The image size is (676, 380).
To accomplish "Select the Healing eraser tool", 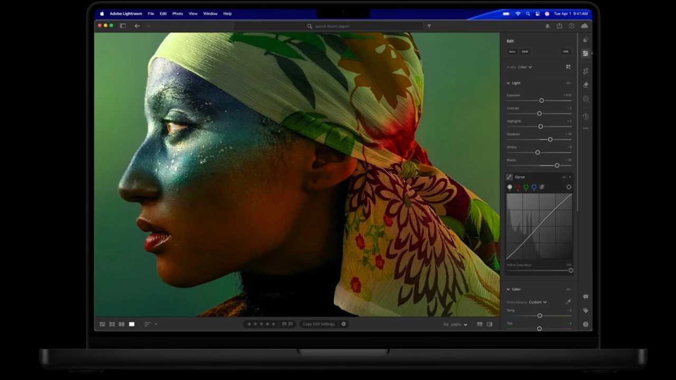I will point(585,85).
